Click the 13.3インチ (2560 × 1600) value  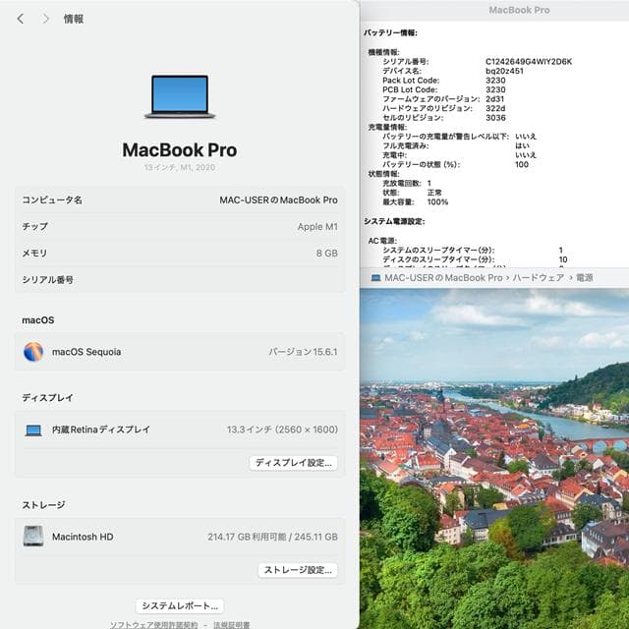click(282, 429)
